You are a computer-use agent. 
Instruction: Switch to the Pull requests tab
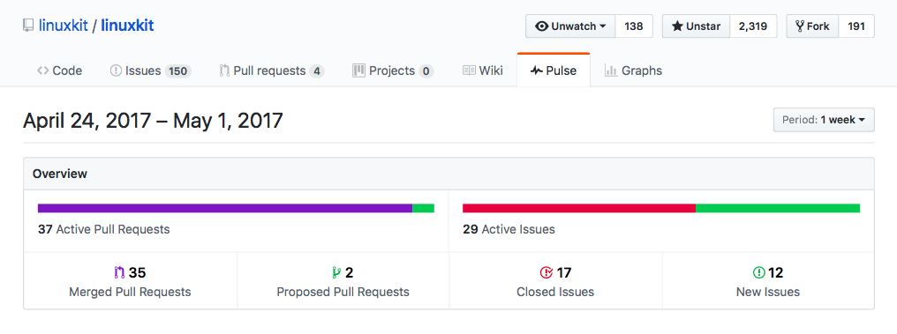(x=272, y=71)
